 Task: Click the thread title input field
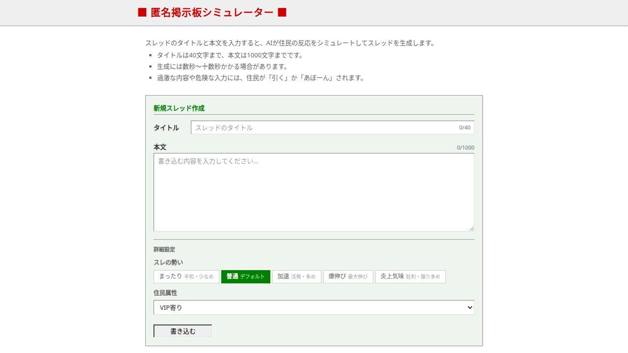tap(324, 127)
